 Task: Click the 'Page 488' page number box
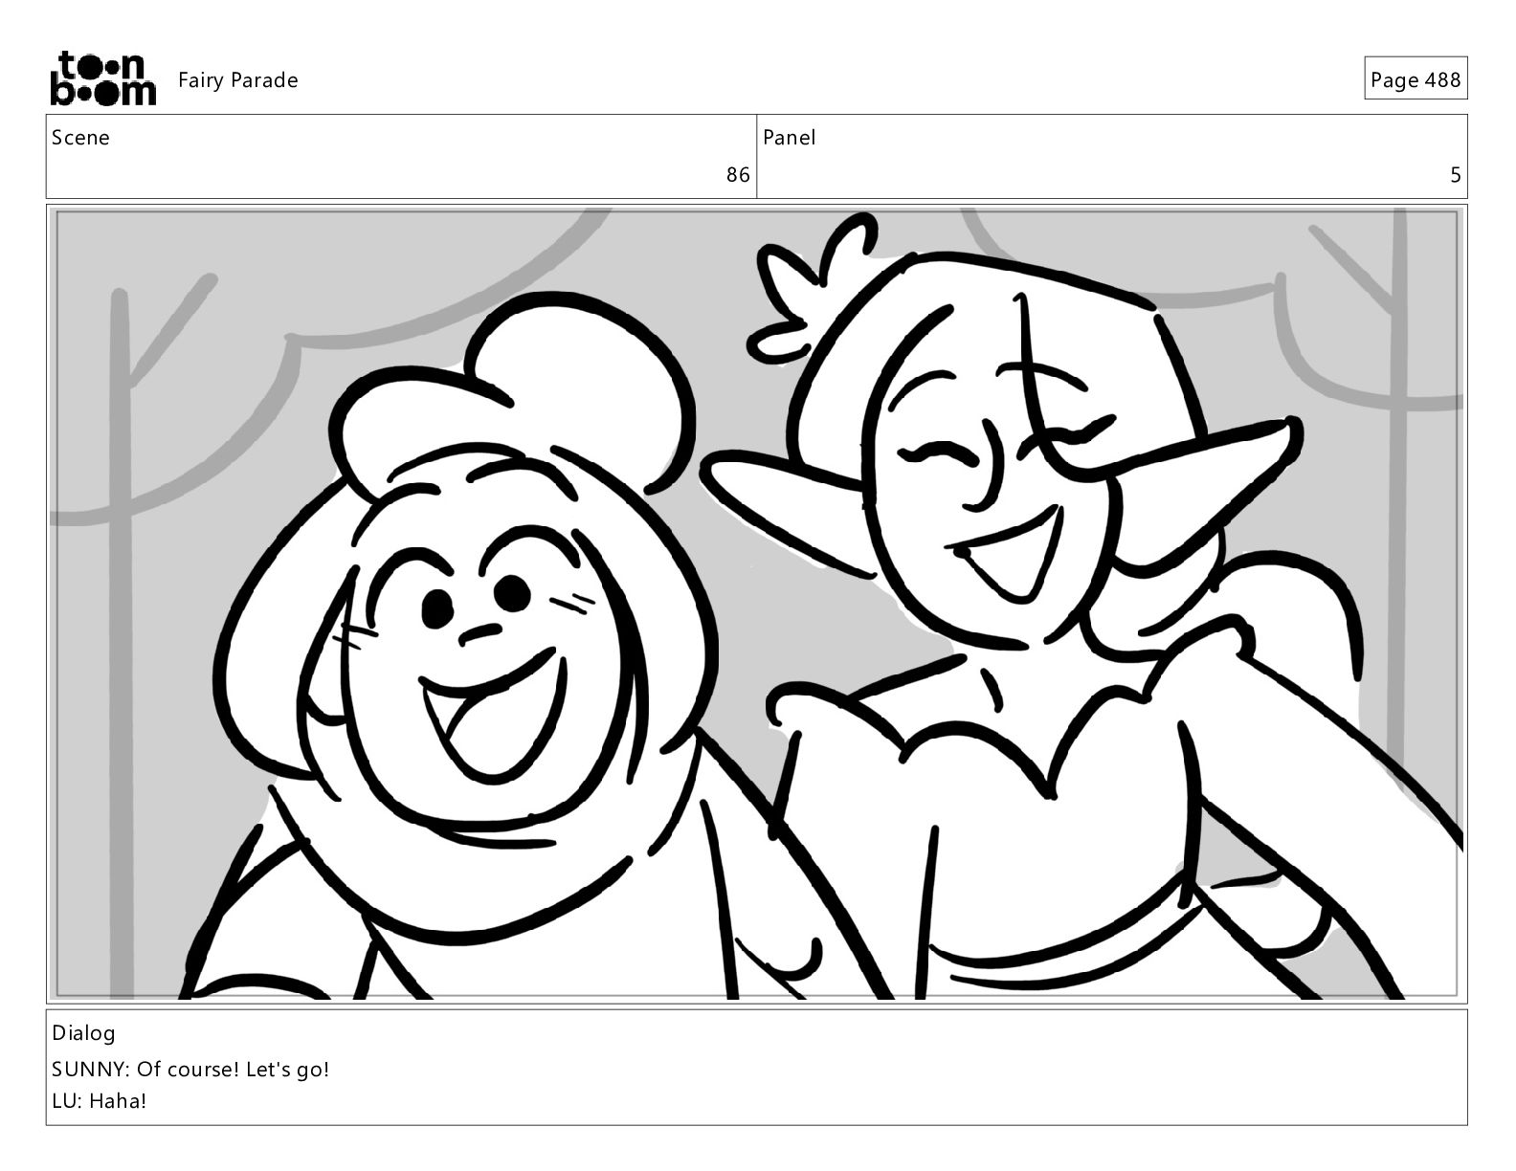[x=1416, y=79]
